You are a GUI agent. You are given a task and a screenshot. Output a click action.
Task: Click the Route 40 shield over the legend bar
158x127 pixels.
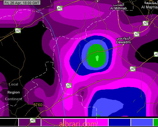(33, 120)
